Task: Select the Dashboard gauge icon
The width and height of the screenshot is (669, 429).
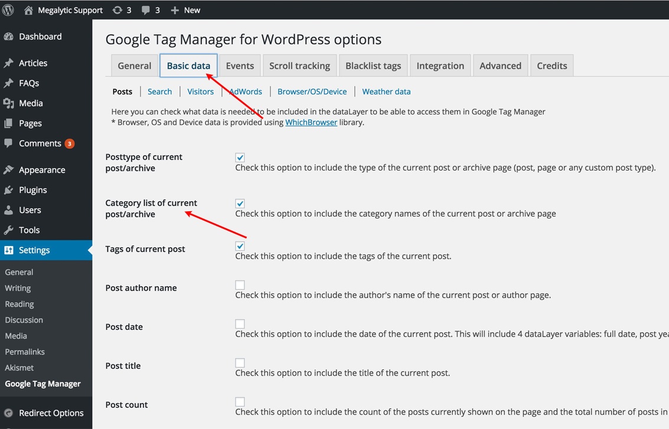Action: point(9,36)
